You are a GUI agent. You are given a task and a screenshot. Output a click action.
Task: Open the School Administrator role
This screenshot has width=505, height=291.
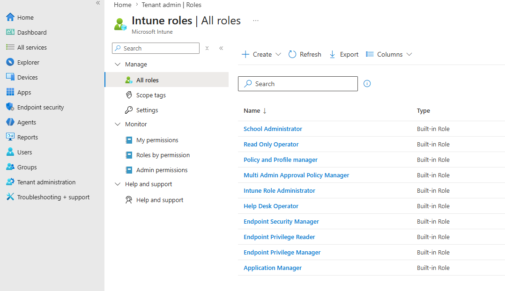pyautogui.click(x=273, y=129)
